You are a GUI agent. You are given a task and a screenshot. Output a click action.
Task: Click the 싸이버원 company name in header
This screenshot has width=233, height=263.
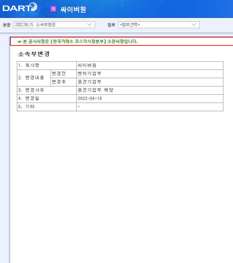[x=73, y=9]
